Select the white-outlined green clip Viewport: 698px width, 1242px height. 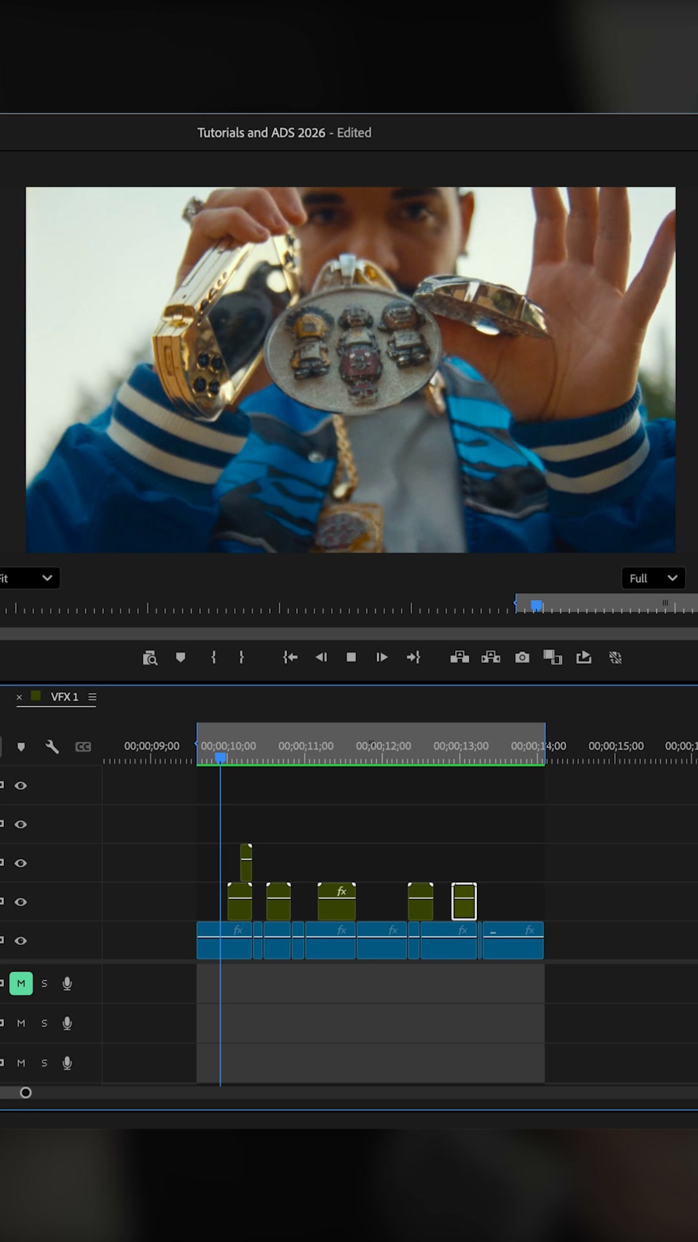(464, 901)
